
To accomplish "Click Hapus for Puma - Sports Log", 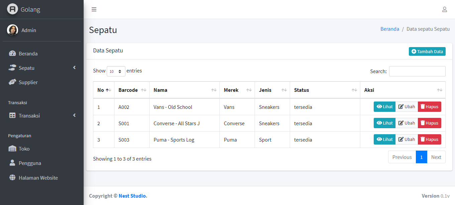I will pyautogui.click(x=429, y=139).
